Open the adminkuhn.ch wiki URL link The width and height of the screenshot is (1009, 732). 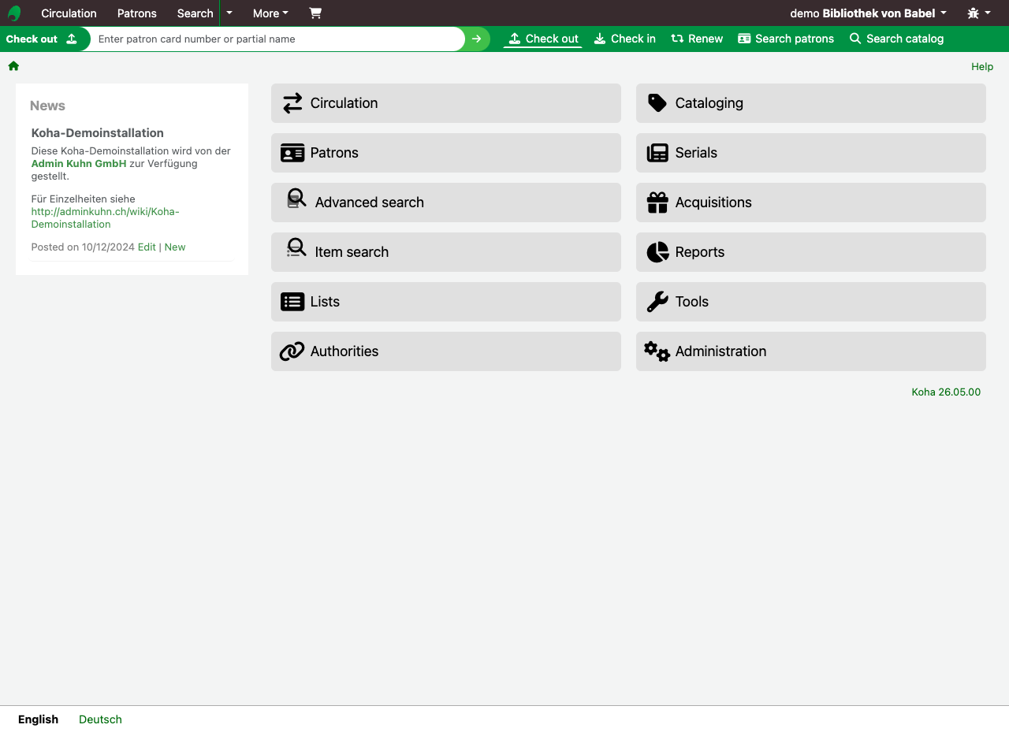point(105,218)
